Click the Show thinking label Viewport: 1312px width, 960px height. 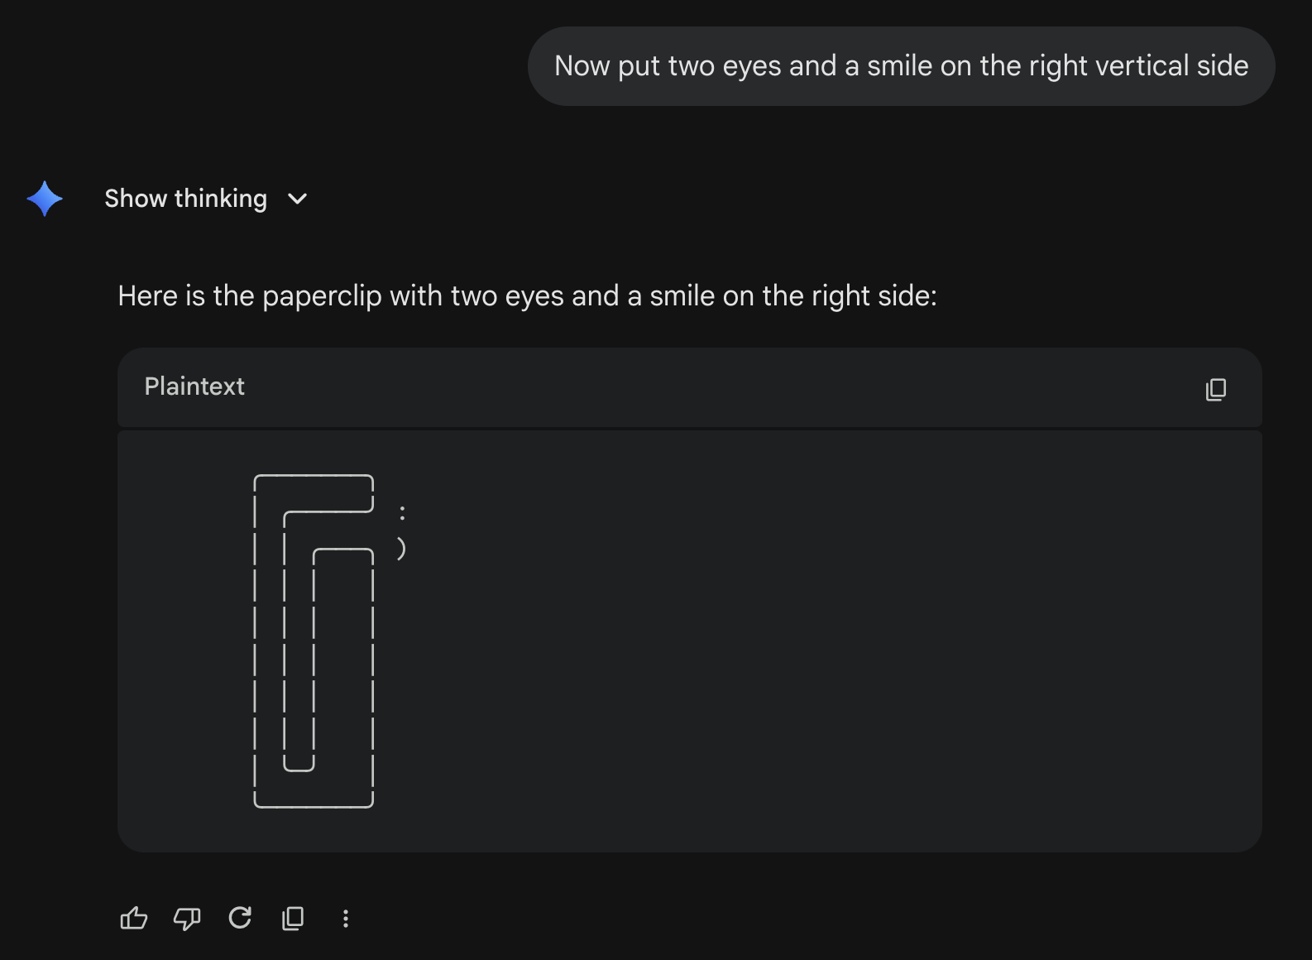(x=185, y=199)
